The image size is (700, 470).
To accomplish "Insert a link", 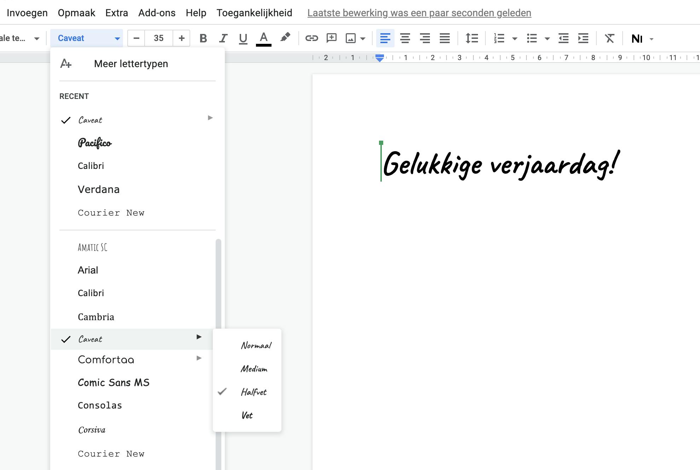I will (x=312, y=38).
